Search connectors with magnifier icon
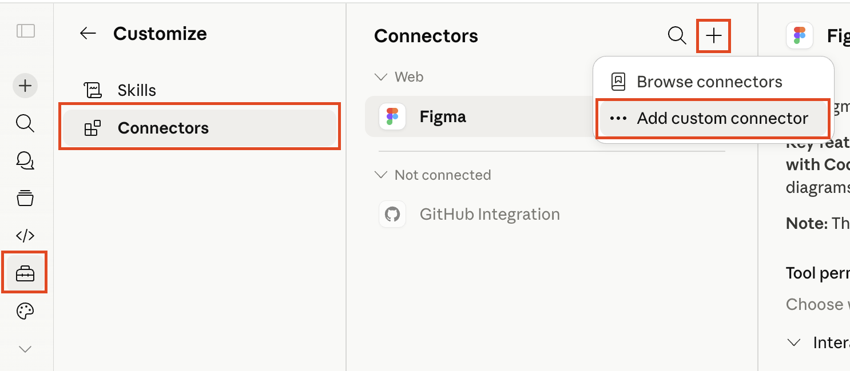 coord(677,35)
